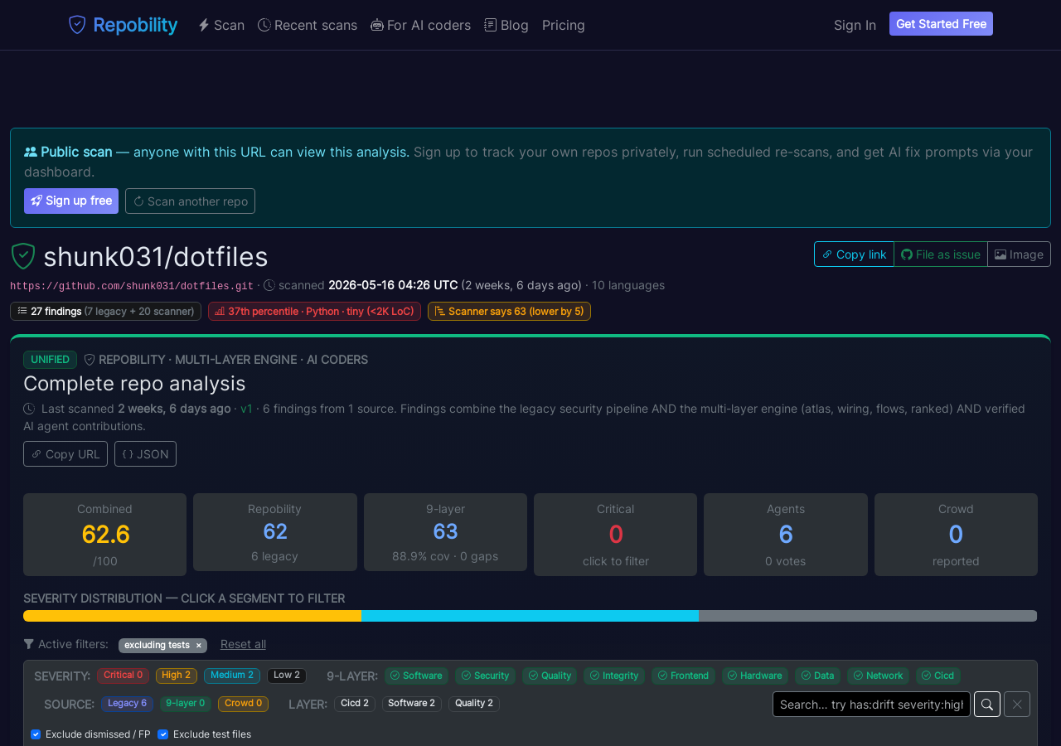Screen dimensions: 1061x746
Task: Click Scan another repo button
Action: click(190, 201)
